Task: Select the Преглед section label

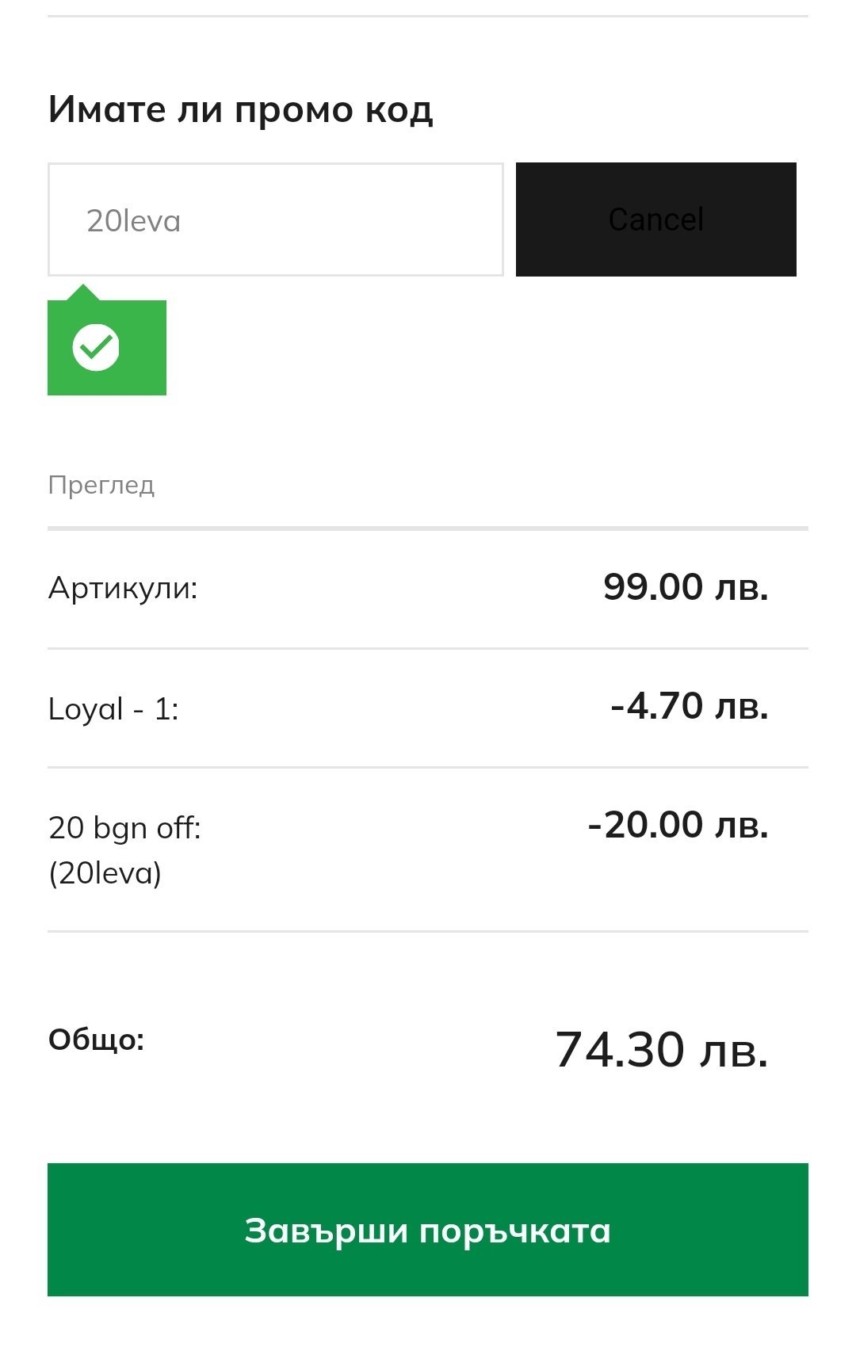Action: tap(101, 484)
